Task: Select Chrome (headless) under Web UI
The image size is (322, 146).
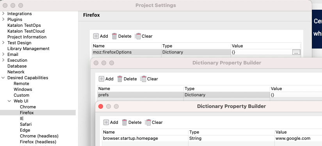Action: (x=39, y=136)
